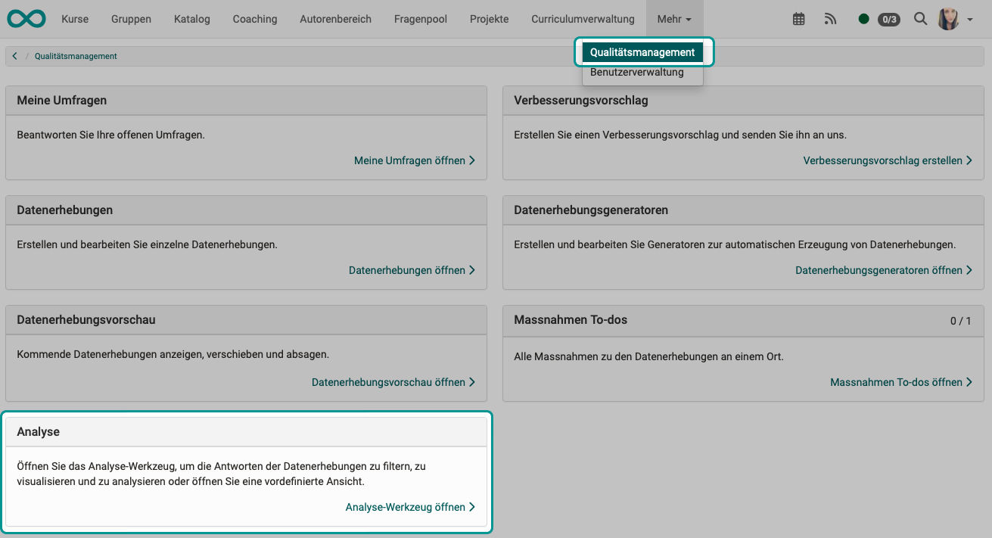The width and height of the screenshot is (992, 538).
Task: Click Qualitätsmanagement in the breadcrumb
Action: (x=76, y=56)
